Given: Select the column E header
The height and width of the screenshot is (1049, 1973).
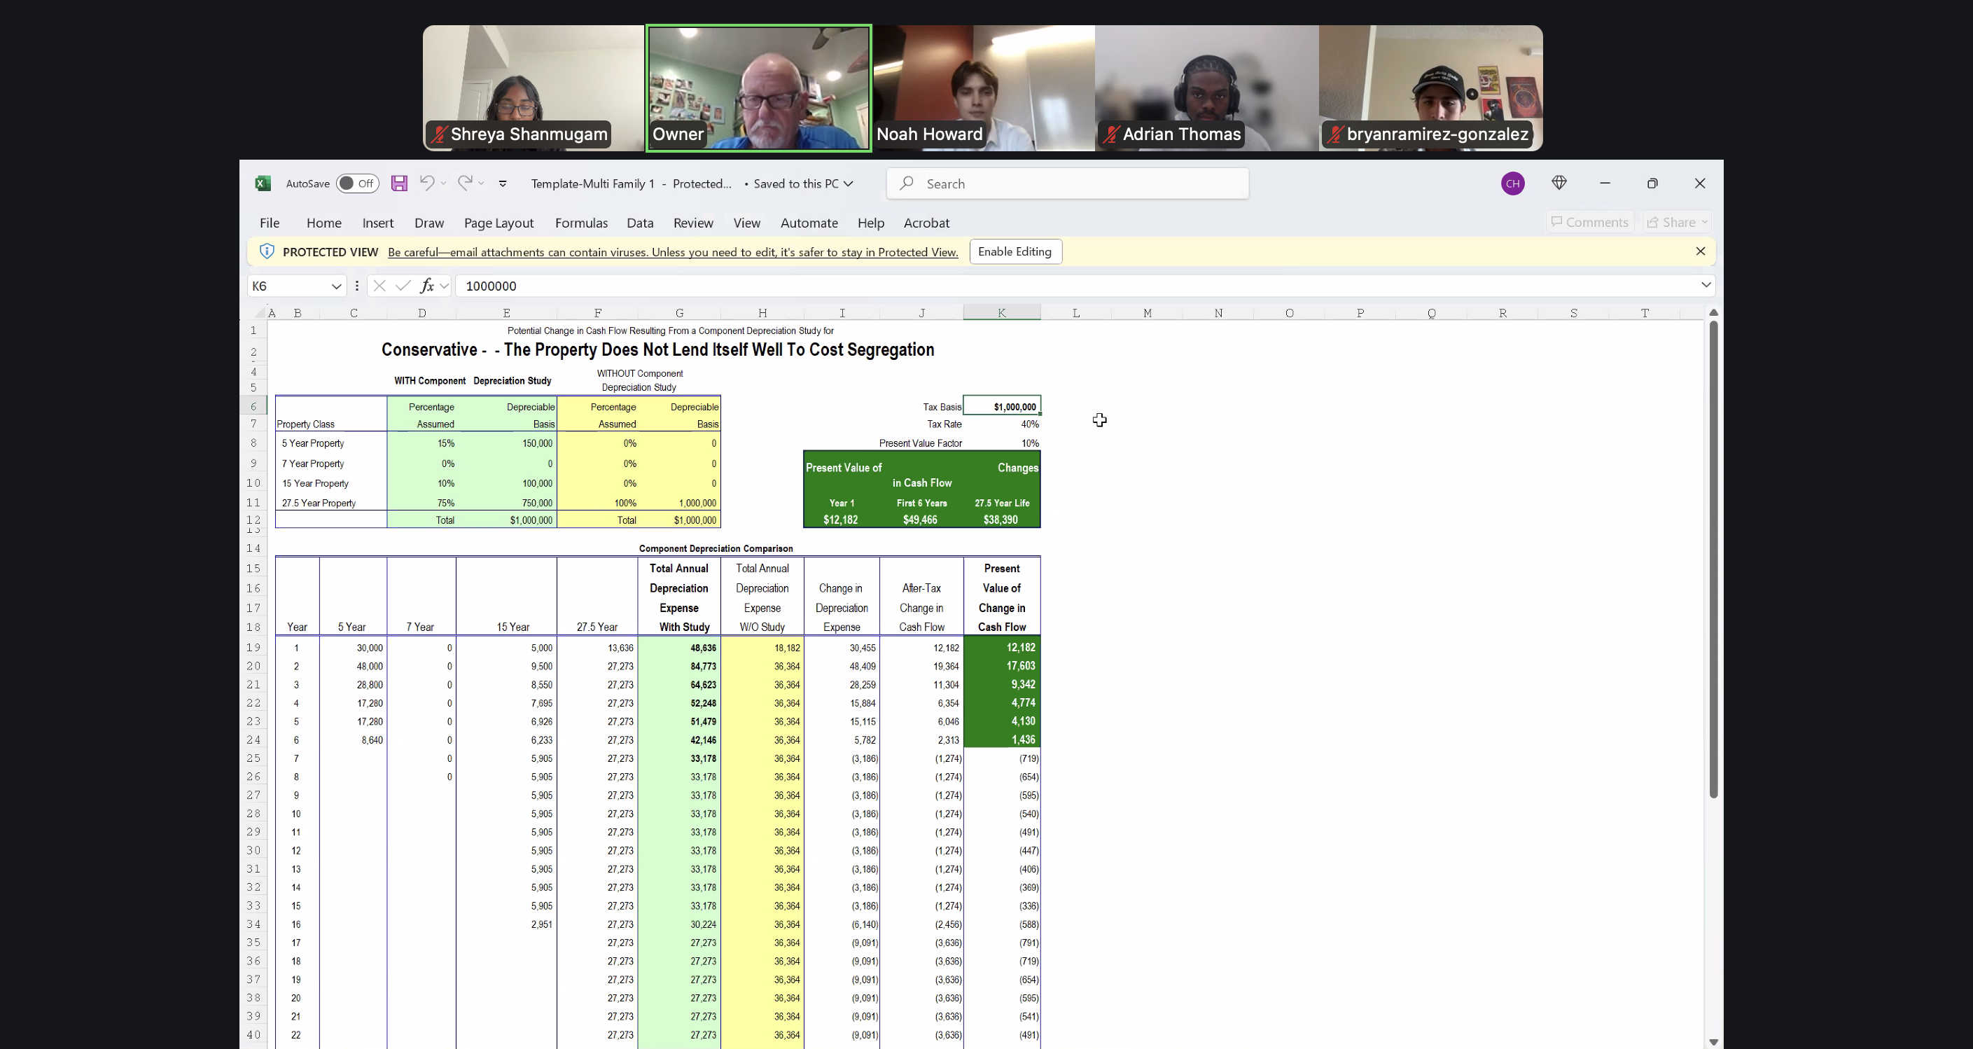Looking at the screenshot, I should (506, 312).
